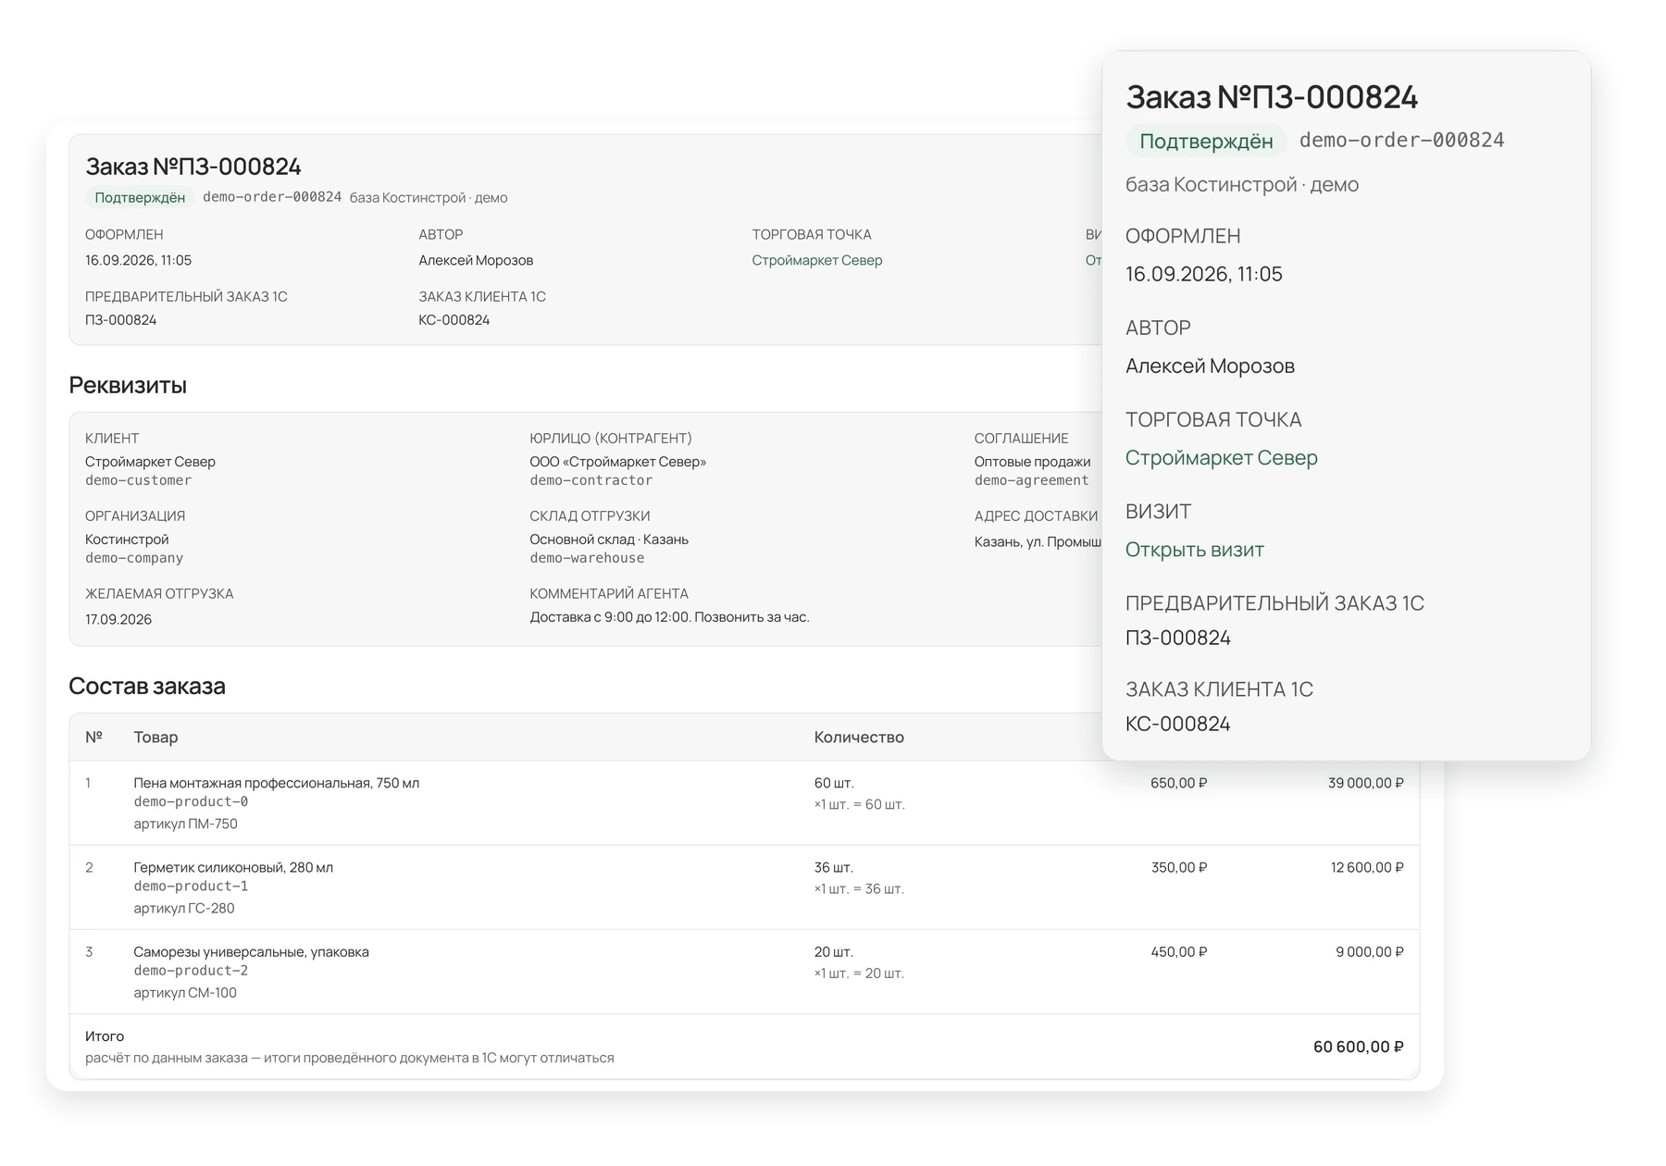Click the Состав заказа section heading
Screen dimensions: 1666x1166
(x=147, y=686)
